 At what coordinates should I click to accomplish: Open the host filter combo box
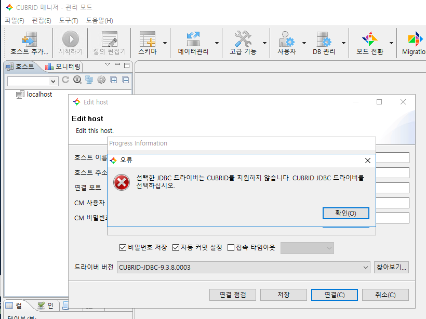pyautogui.click(x=33, y=81)
